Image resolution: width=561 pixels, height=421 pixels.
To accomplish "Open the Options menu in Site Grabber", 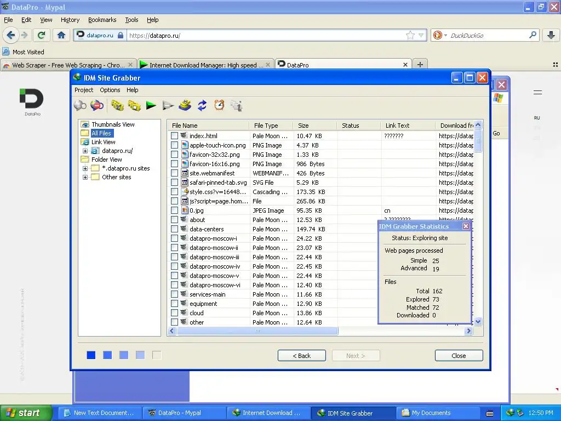I will tap(110, 90).
